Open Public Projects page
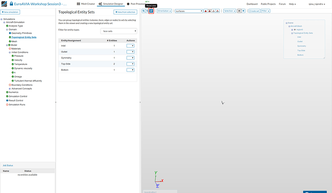The width and height of the screenshot is (332, 193). (268, 4)
